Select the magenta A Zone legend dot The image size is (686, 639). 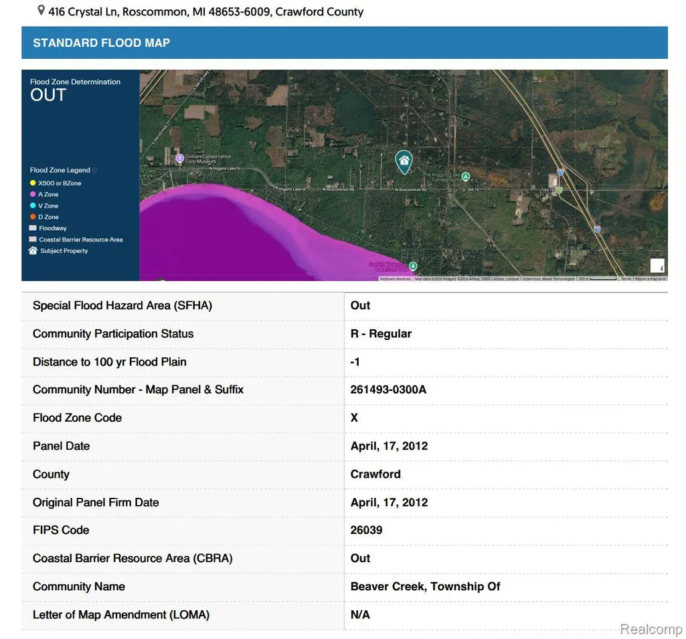33,194
